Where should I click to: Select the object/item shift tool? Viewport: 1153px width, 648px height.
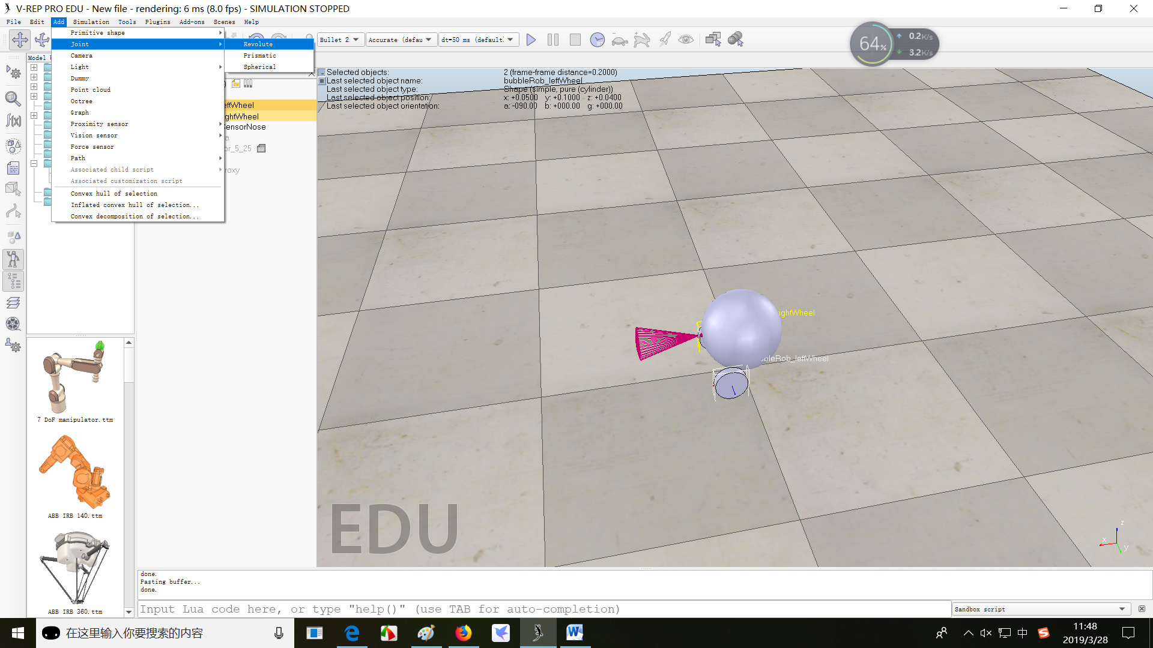pos(20,40)
